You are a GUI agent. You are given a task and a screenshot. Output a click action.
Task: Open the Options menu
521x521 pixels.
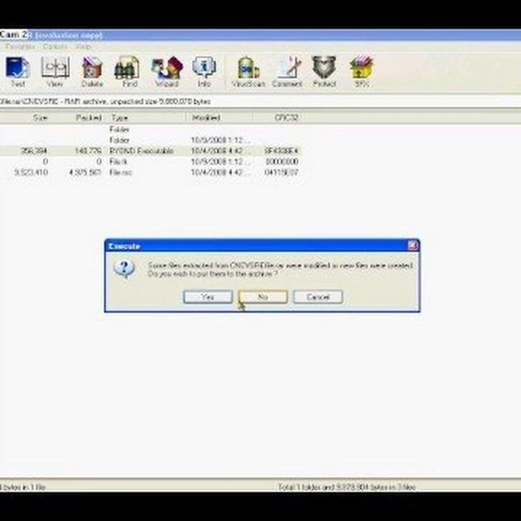pos(55,46)
